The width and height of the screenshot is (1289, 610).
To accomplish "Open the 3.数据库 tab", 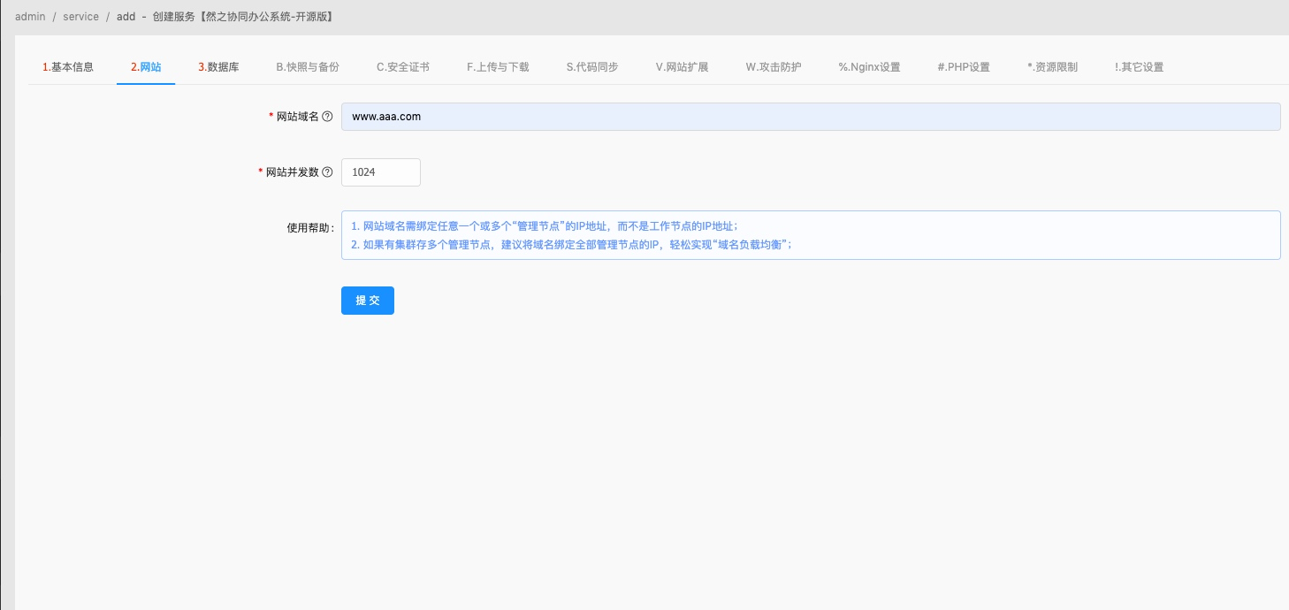I will point(217,66).
